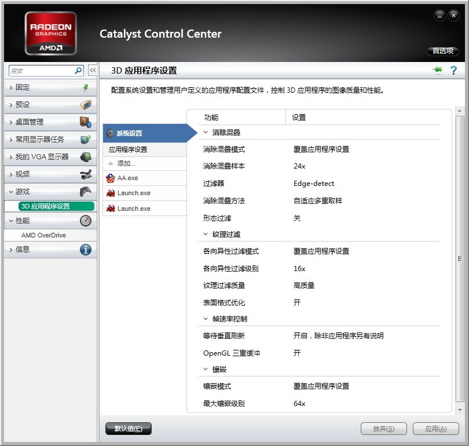Click the search magnifier icon
Screen dimensions: 469x446
click(78, 71)
